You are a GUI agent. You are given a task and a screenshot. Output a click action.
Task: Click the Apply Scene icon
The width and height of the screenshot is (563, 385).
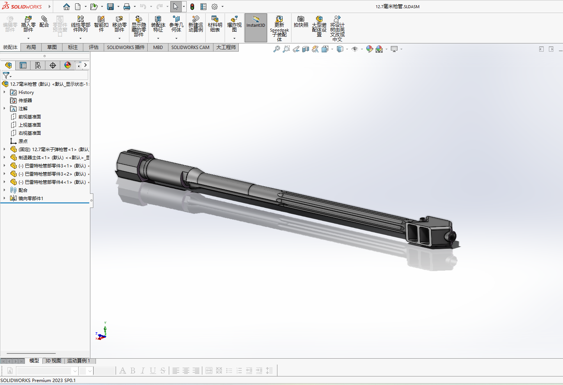[379, 49]
